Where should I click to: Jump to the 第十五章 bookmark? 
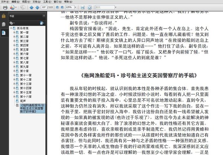point(26,92)
